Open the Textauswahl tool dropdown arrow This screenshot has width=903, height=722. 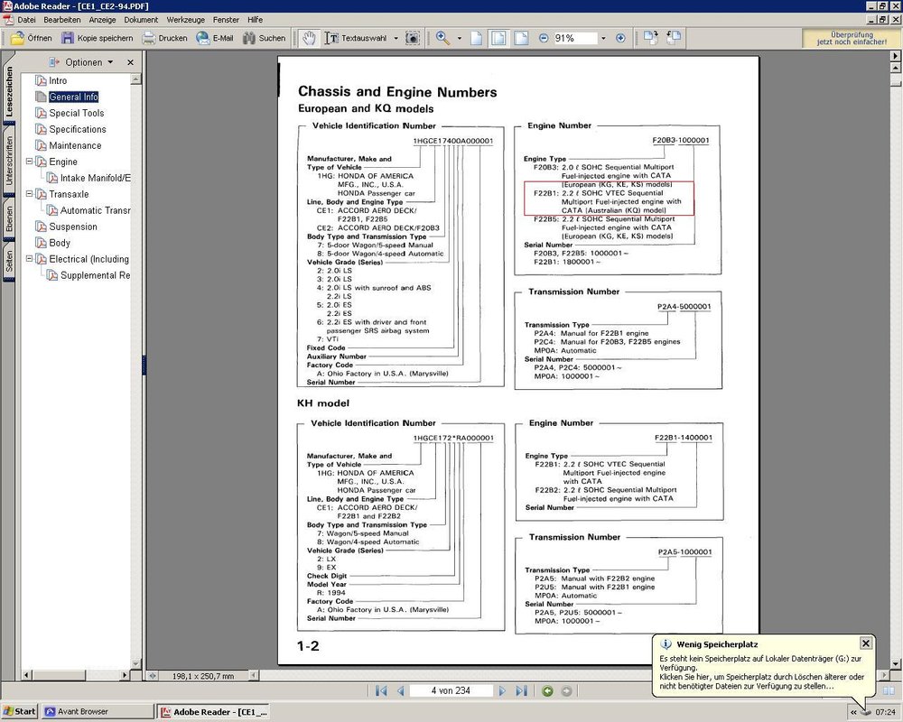pyautogui.click(x=396, y=39)
